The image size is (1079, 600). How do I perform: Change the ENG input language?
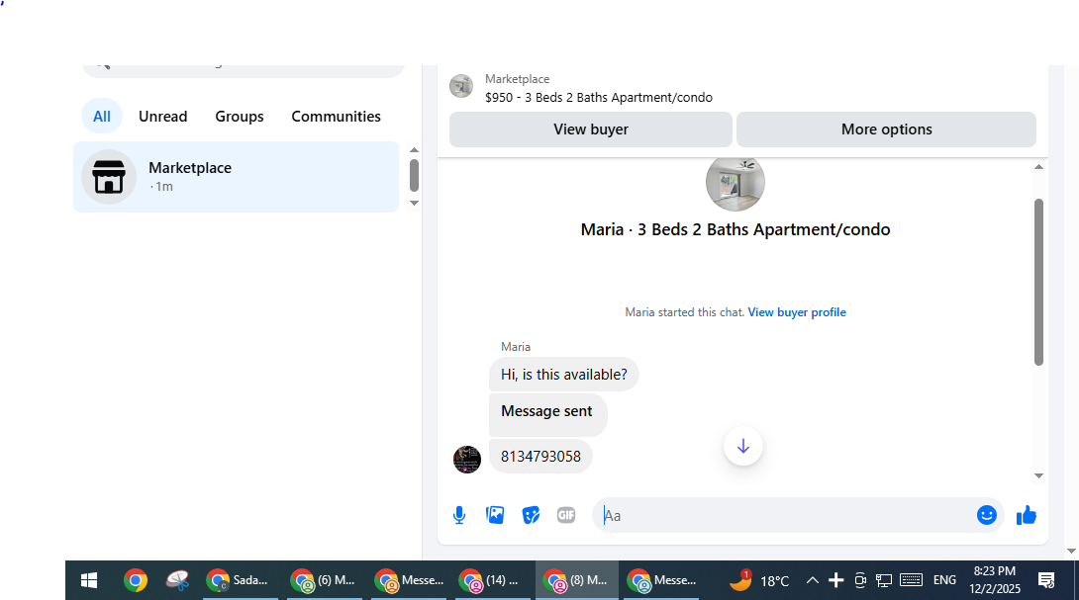click(x=944, y=581)
